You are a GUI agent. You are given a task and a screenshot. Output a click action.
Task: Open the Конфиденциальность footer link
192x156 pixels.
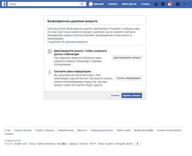102,130
